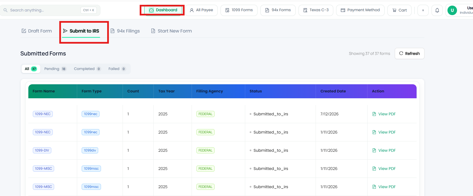Refresh the submitted forms list
The height and width of the screenshot is (196, 473).
pos(409,53)
